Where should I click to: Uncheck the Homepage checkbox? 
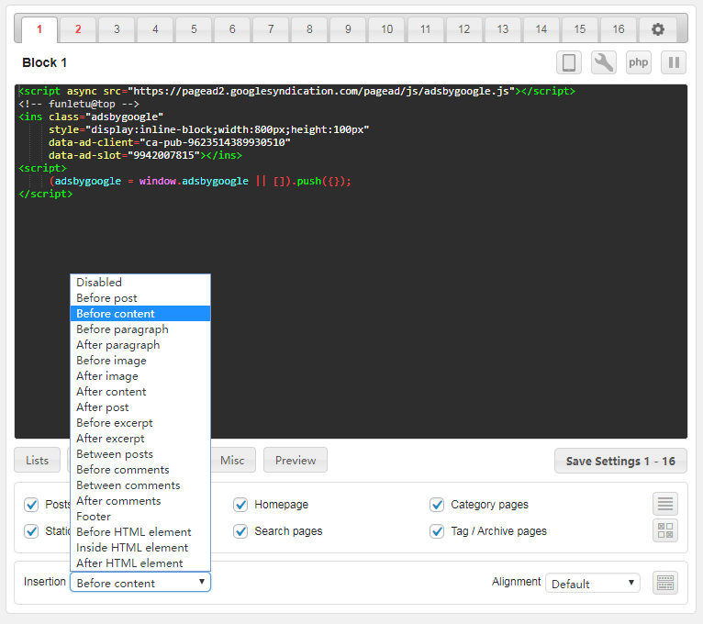(x=240, y=505)
